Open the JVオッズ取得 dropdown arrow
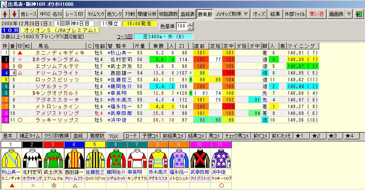The height and width of the screenshot is (190, 365). (x=246, y=14)
